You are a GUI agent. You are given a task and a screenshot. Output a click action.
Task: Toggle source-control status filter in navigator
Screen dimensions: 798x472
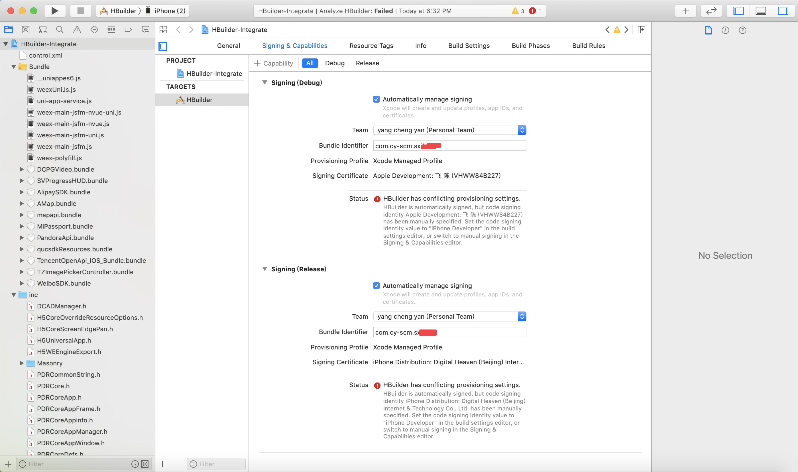coord(145,464)
